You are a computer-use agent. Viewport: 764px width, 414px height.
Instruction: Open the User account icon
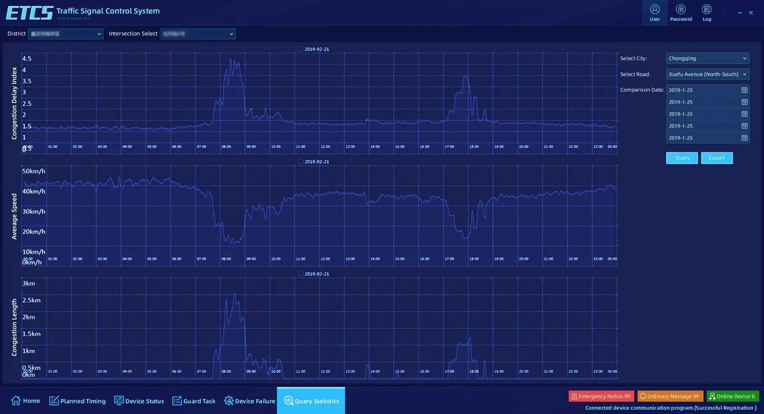655,13
